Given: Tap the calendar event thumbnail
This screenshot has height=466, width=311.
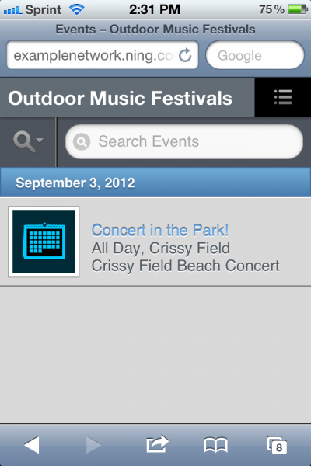Looking at the screenshot, I should tap(44, 242).
